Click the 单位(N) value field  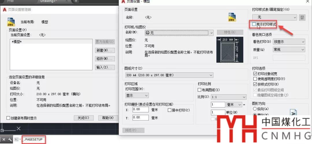click(218, 112)
